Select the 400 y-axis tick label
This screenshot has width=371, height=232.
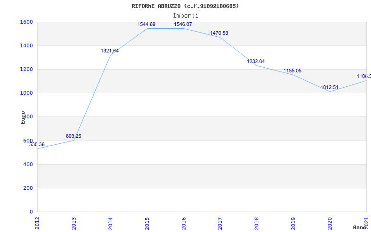coord(28,164)
